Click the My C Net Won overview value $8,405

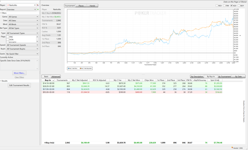pyautogui.click(x=58, y=17)
